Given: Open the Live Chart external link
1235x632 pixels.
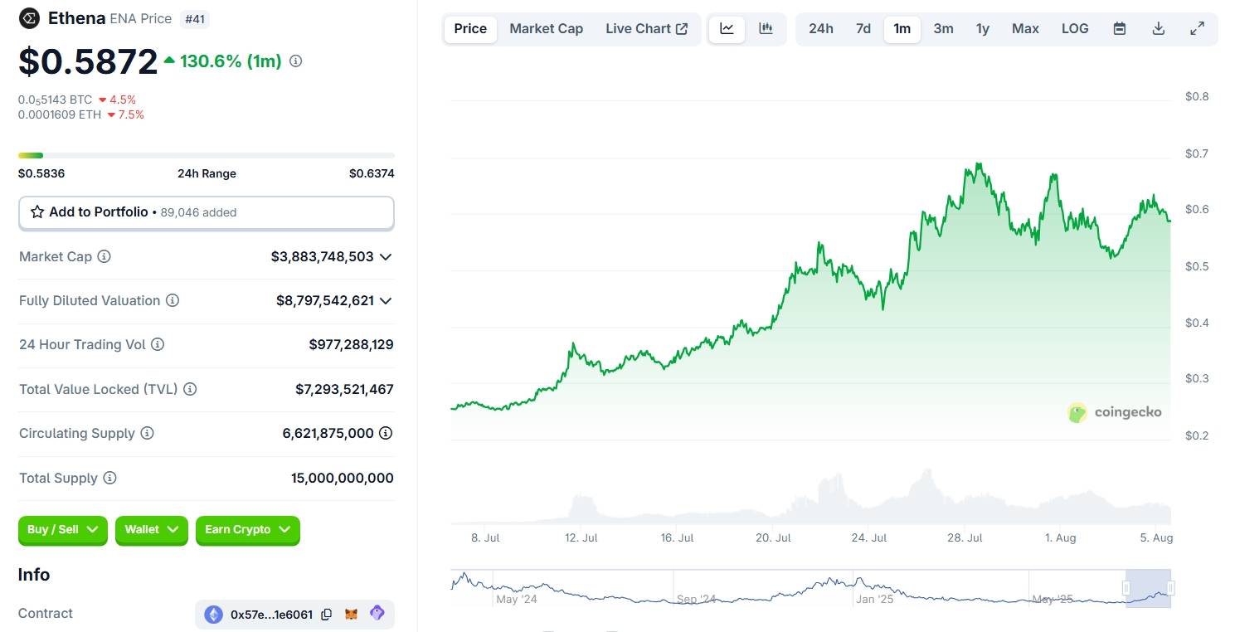Looking at the screenshot, I should pyautogui.click(x=647, y=29).
